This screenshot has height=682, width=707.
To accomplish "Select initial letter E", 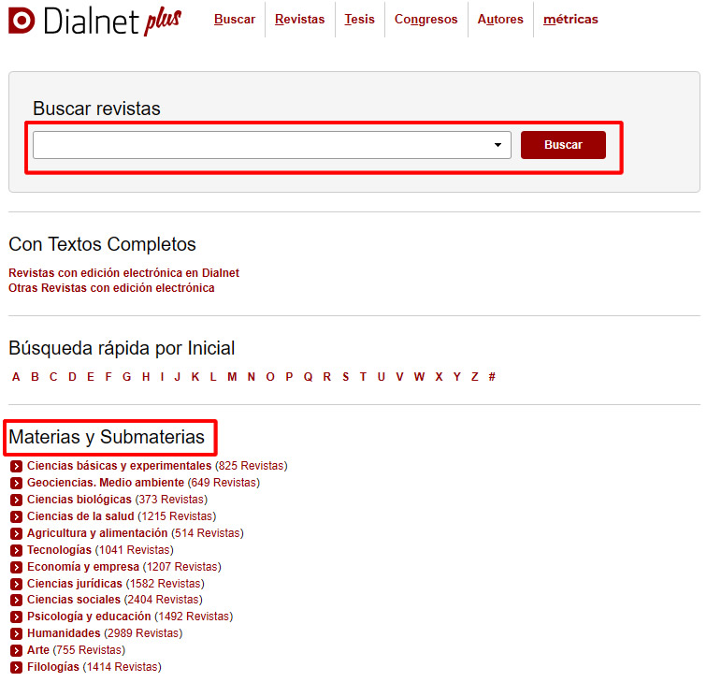I will [91, 377].
